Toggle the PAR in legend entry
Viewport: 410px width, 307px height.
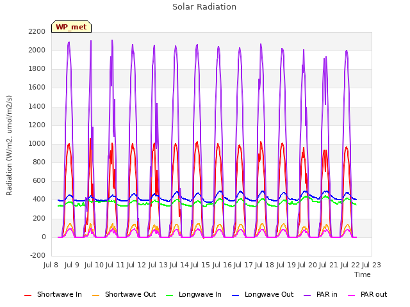(x=320, y=294)
